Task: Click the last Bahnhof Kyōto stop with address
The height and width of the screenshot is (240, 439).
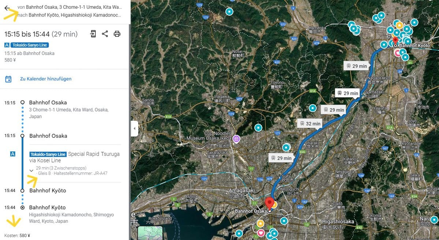Action: [48, 207]
